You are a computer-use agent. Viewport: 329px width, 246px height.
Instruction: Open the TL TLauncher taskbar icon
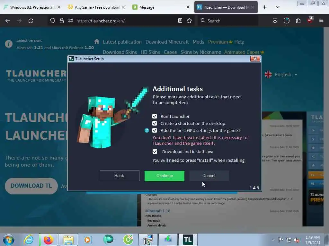tap(188, 240)
